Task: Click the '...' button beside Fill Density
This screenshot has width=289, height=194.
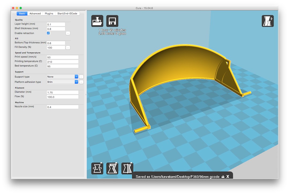Action: coord(68,48)
